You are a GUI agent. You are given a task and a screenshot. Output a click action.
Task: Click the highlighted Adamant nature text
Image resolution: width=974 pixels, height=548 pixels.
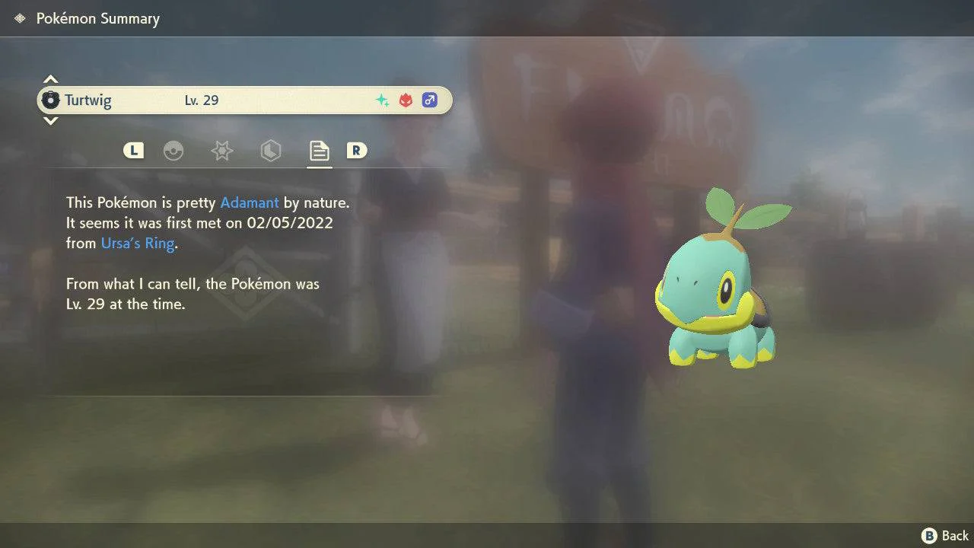coord(250,203)
